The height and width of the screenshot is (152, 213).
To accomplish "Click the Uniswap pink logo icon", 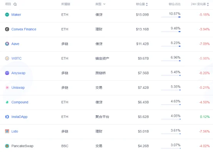I will [x=7, y=88].
